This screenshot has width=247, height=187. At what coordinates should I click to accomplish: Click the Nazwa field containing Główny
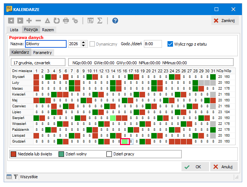(x=46, y=44)
